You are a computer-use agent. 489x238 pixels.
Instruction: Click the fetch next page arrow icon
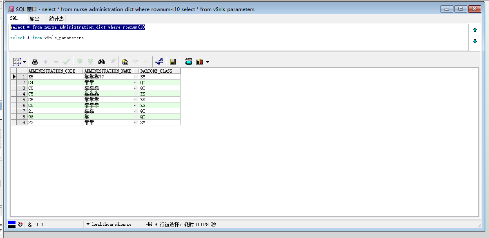pyautogui.click(x=80, y=62)
